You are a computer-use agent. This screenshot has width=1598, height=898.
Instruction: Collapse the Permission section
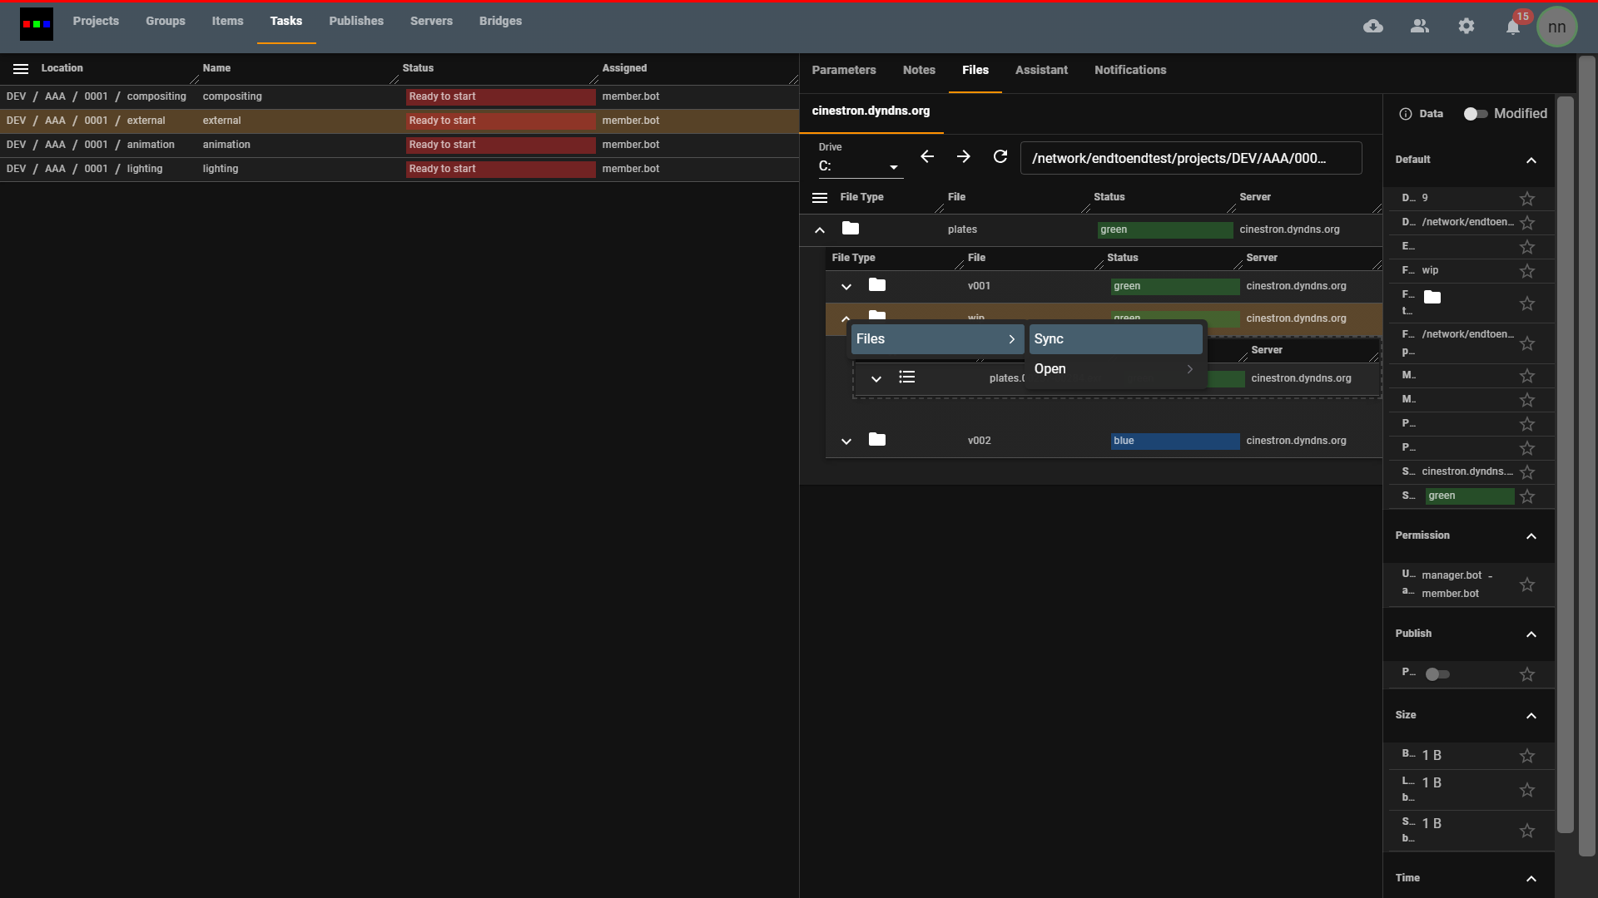1531,536
